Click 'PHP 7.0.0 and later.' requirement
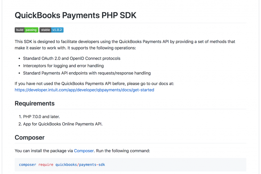Screen dimensions: 261x174 pos(41,117)
